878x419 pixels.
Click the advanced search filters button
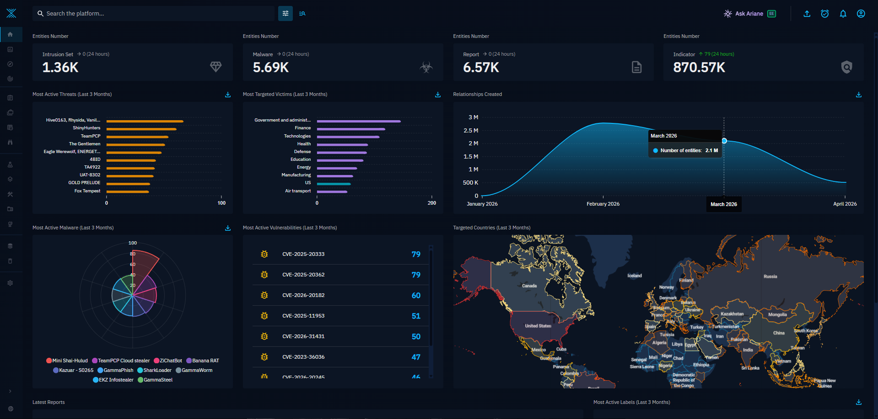pos(285,14)
